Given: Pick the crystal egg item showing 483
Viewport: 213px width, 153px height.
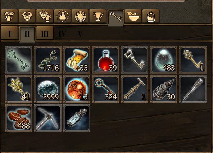Looking at the screenshot, I should (x=164, y=60).
